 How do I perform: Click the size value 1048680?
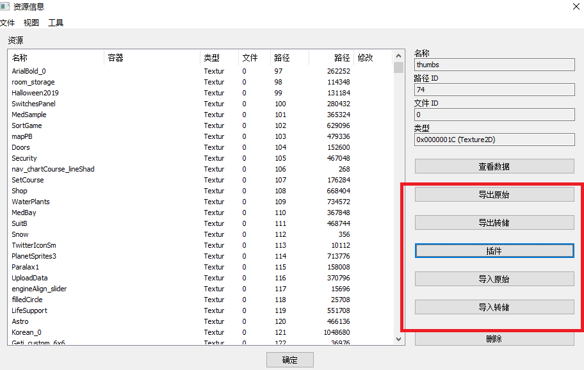coord(337,332)
